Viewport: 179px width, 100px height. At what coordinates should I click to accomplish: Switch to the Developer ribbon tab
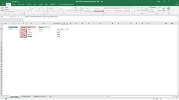pyautogui.click(x=53, y=5)
